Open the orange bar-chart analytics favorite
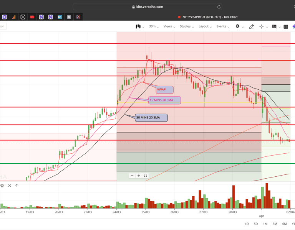The height and width of the screenshot is (230, 295). tap(14, 17)
